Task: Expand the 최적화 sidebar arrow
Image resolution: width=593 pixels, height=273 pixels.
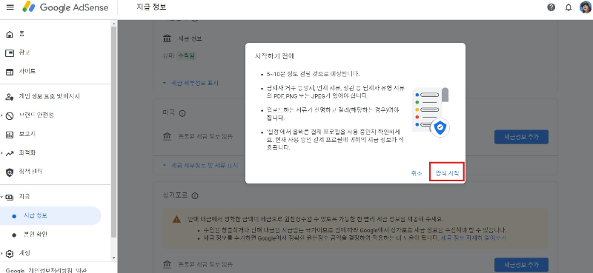Action: point(2,153)
